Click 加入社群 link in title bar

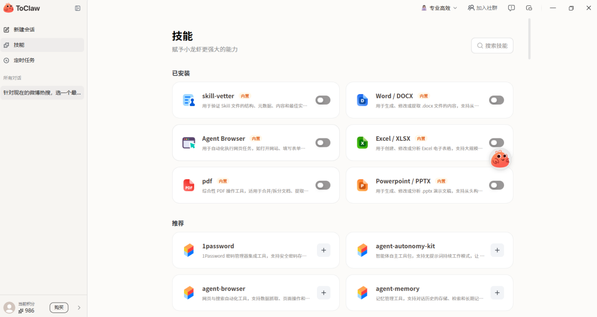[482, 8]
